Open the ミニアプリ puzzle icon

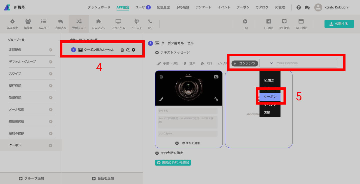pyautogui.click(x=99, y=21)
